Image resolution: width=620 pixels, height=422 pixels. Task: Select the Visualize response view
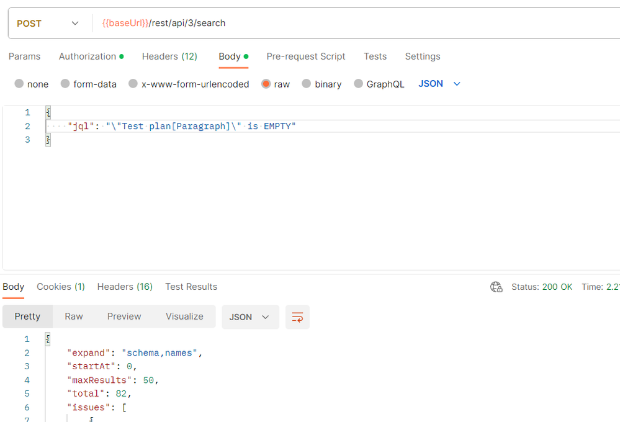(x=184, y=316)
